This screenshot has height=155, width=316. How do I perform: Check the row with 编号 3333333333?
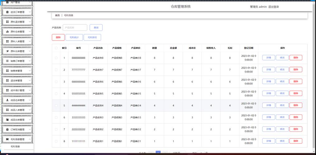tap(56, 117)
